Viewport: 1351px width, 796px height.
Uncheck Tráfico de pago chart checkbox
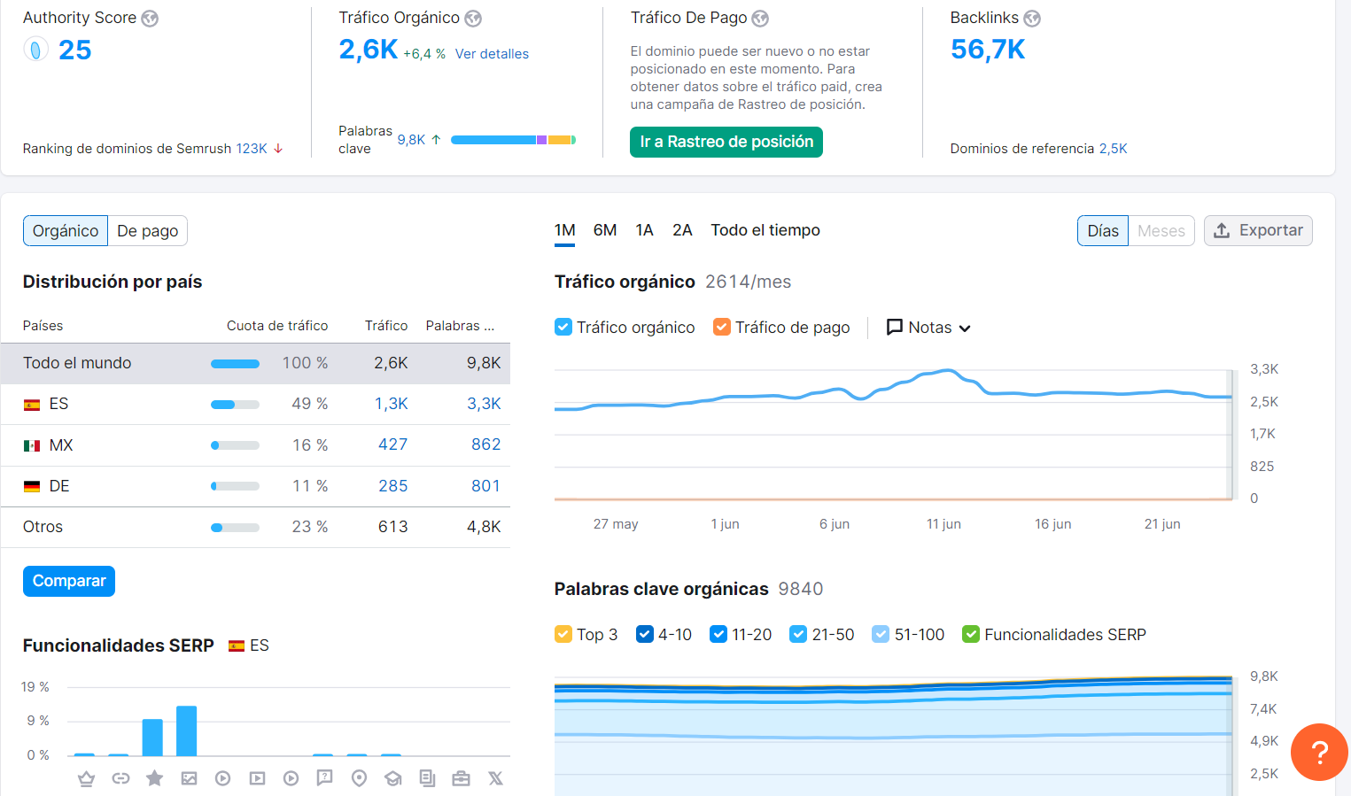point(722,327)
